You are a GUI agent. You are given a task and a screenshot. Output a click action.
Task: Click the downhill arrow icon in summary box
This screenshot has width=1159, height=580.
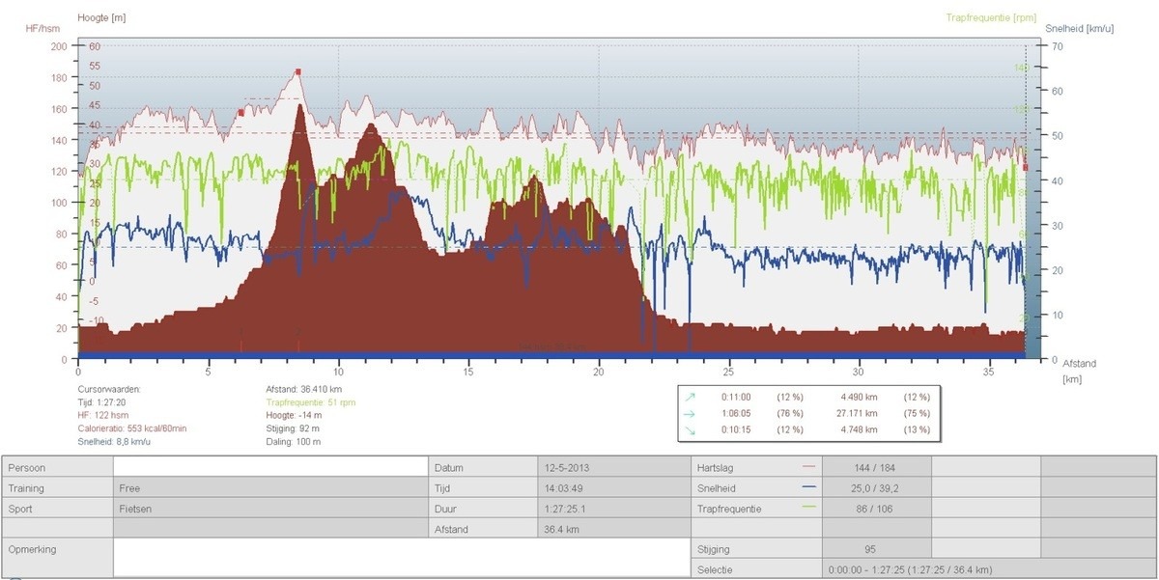(x=690, y=429)
